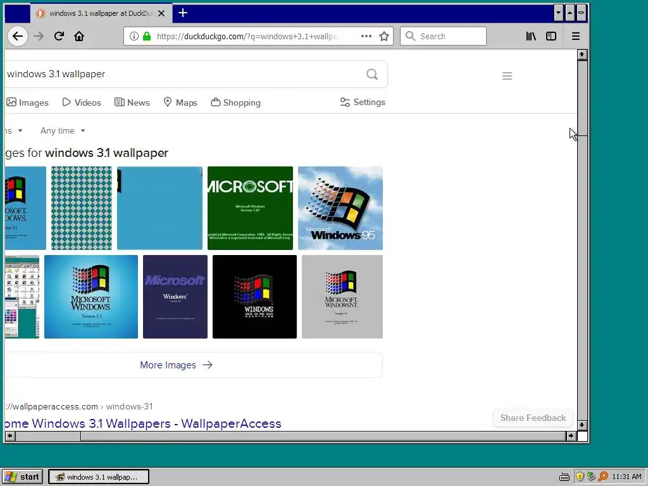The image size is (648, 486).
Task: Open the Windows start button
Action: tap(23, 477)
